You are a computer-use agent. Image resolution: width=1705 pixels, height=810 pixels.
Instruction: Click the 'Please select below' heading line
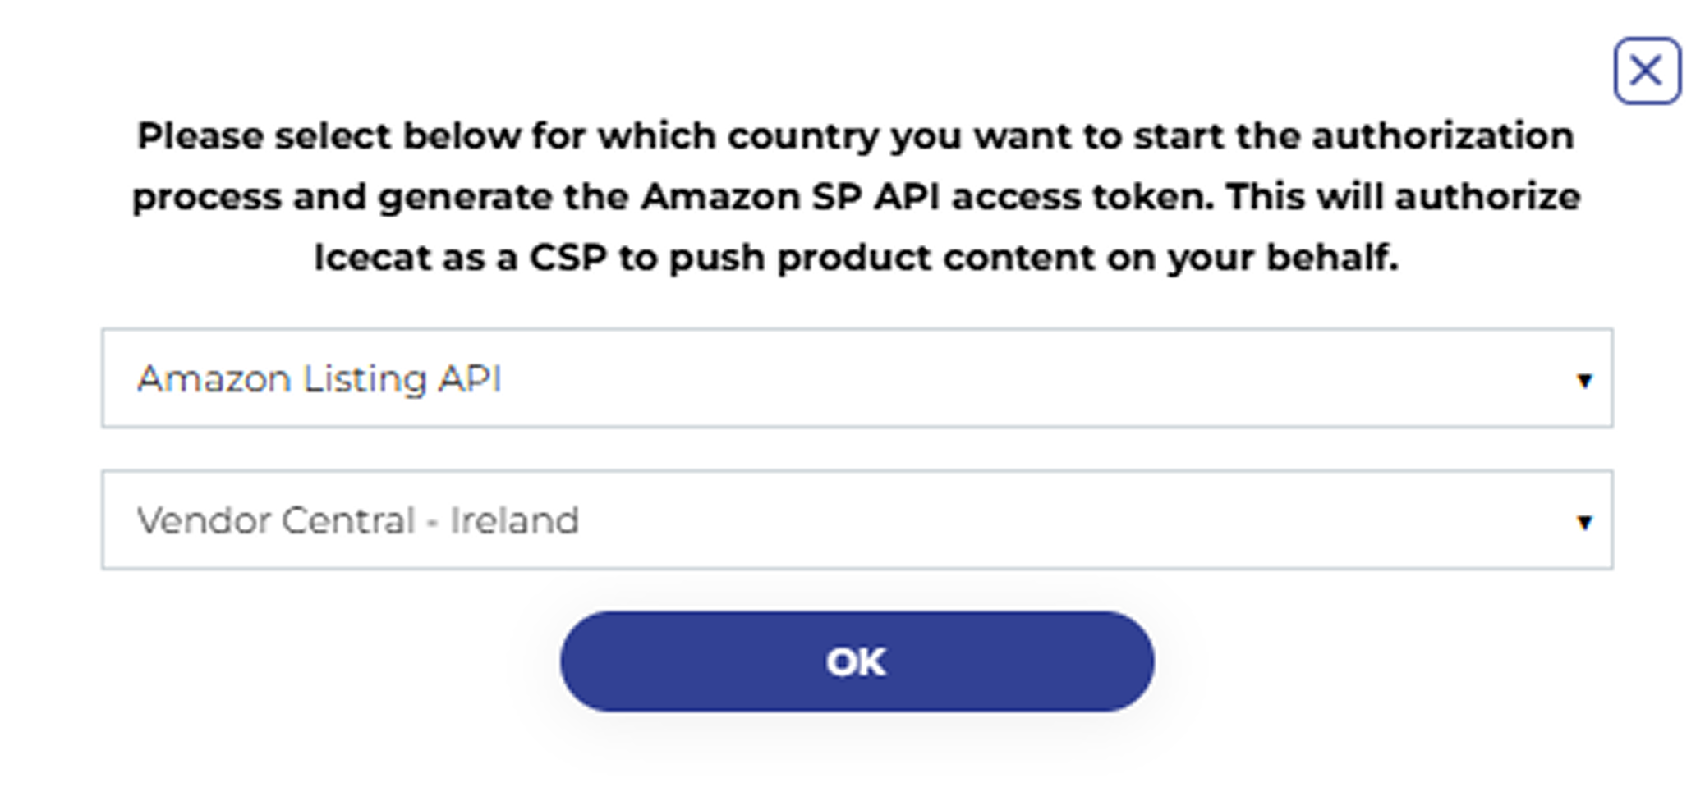point(855,136)
